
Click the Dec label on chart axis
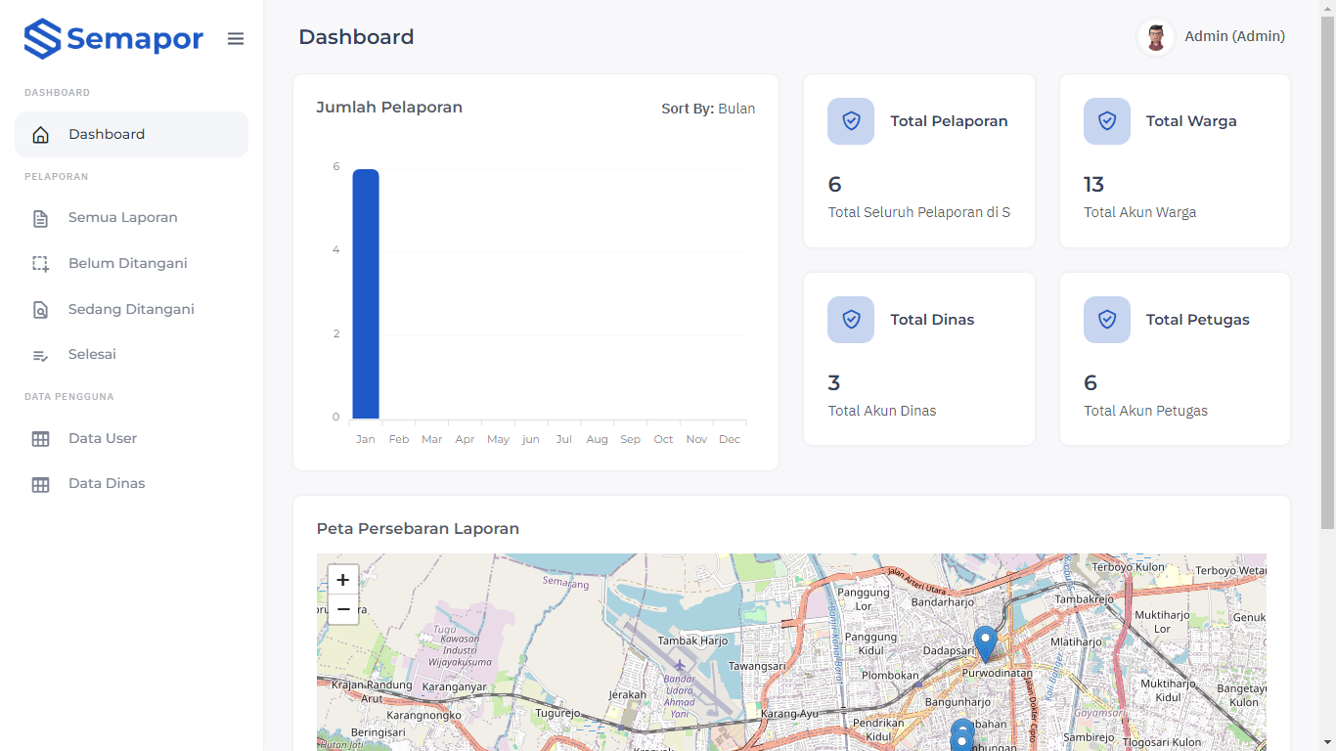tap(730, 440)
